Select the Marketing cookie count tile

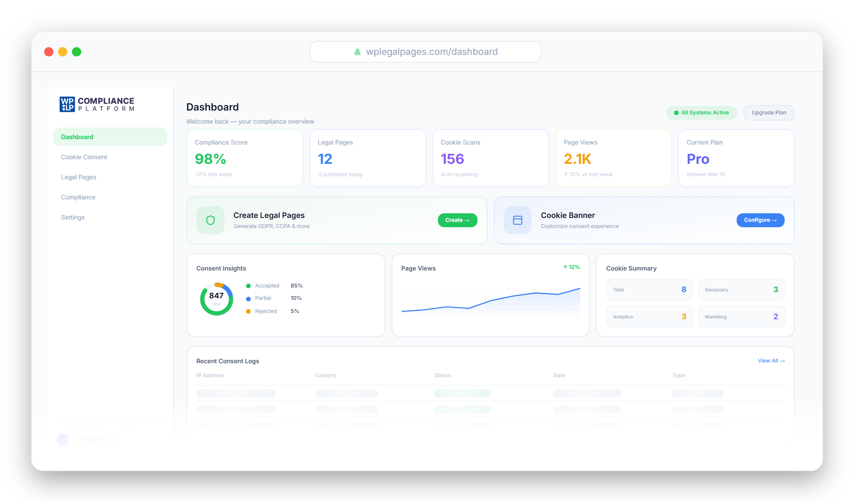coord(741,317)
